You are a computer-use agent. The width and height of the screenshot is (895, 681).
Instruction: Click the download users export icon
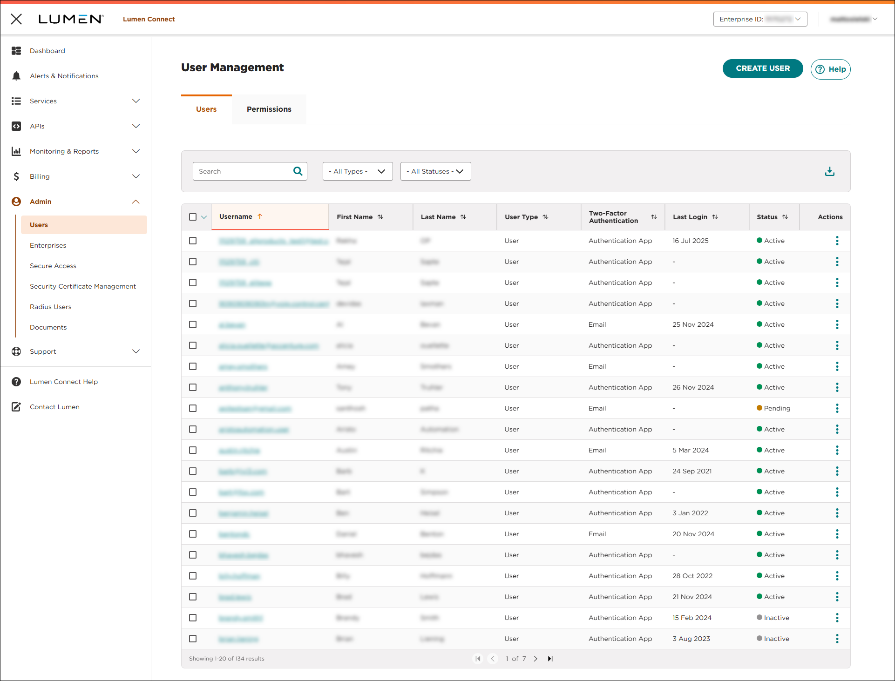coord(829,171)
